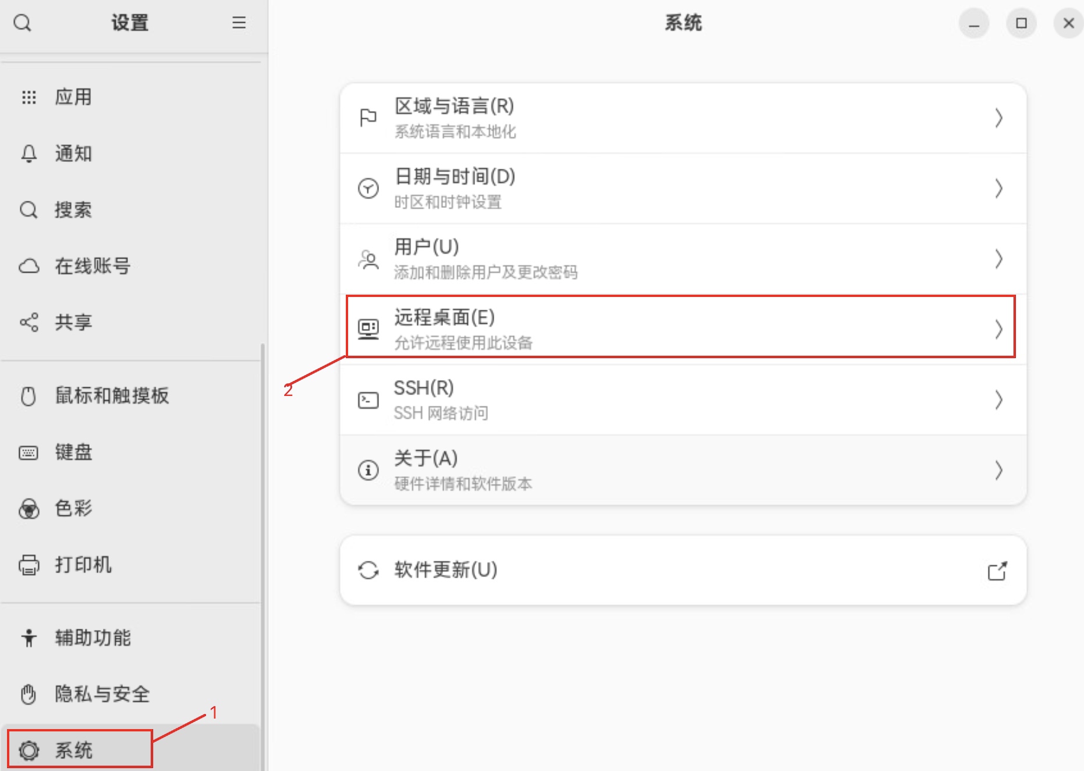Click the external link icon on 软件更新

(997, 571)
